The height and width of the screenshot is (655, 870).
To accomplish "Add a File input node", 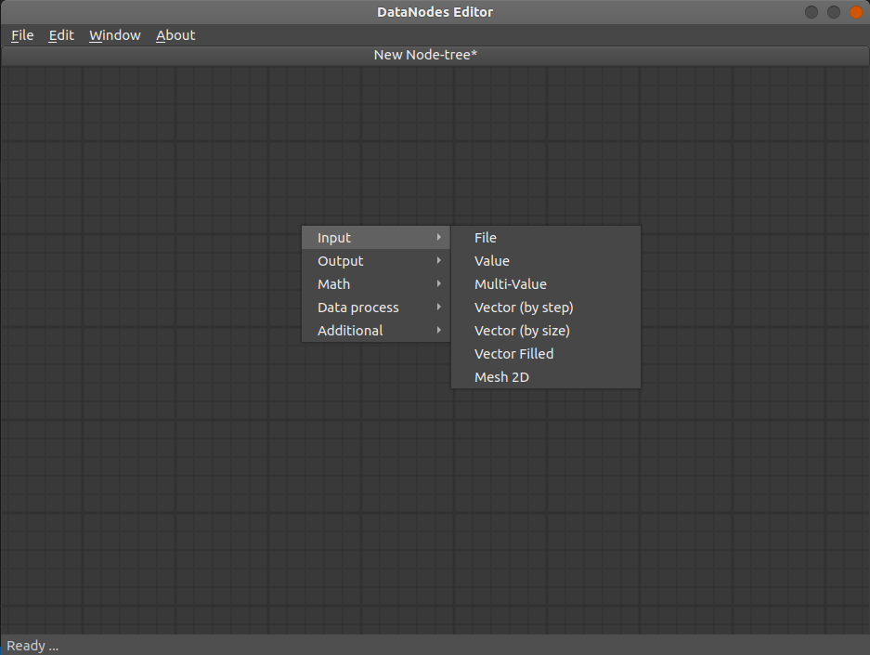I will coord(546,238).
